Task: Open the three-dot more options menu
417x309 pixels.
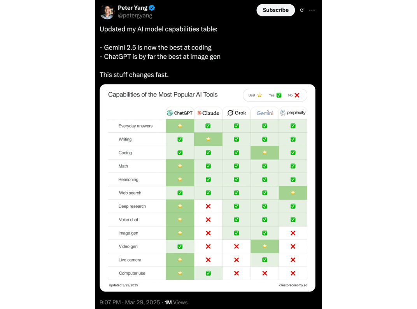Action: click(x=312, y=10)
